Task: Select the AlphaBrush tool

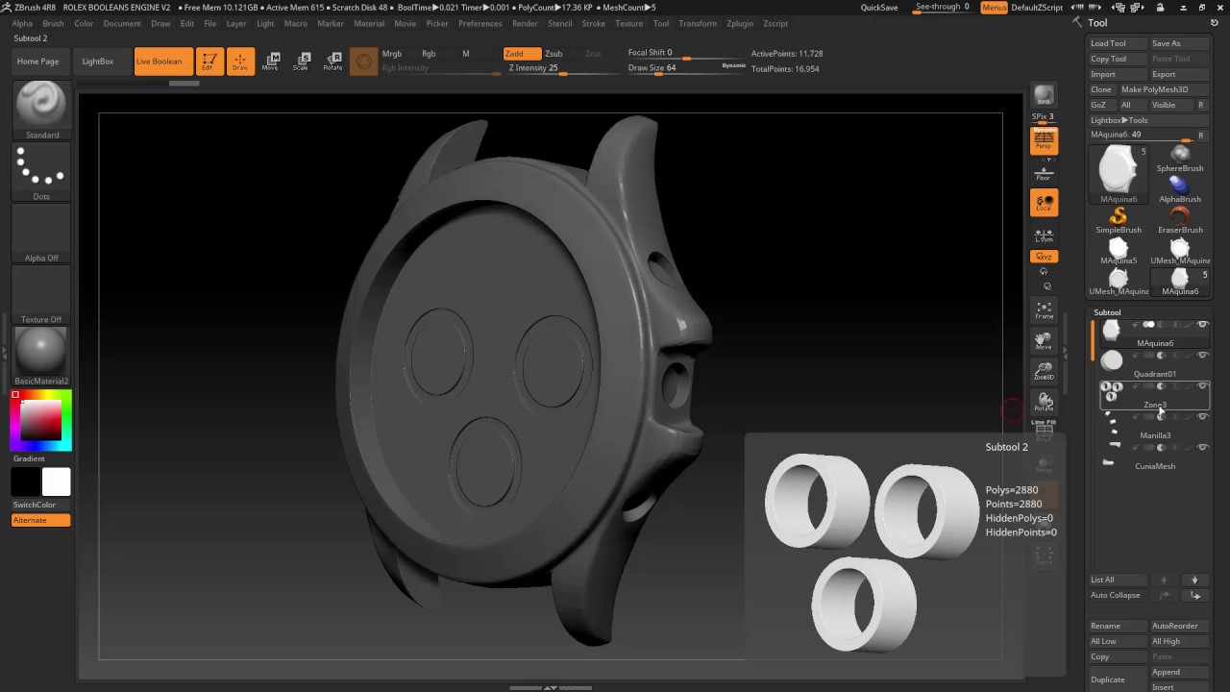Action: tap(1180, 189)
